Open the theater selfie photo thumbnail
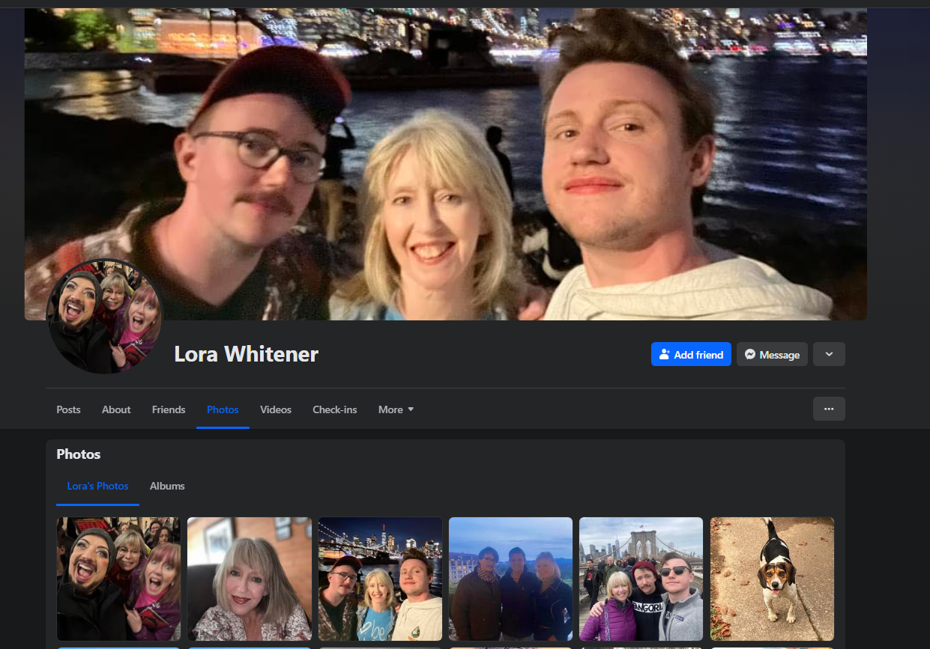Image resolution: width=930 pixels, height=649 pixels. point(118,579)
